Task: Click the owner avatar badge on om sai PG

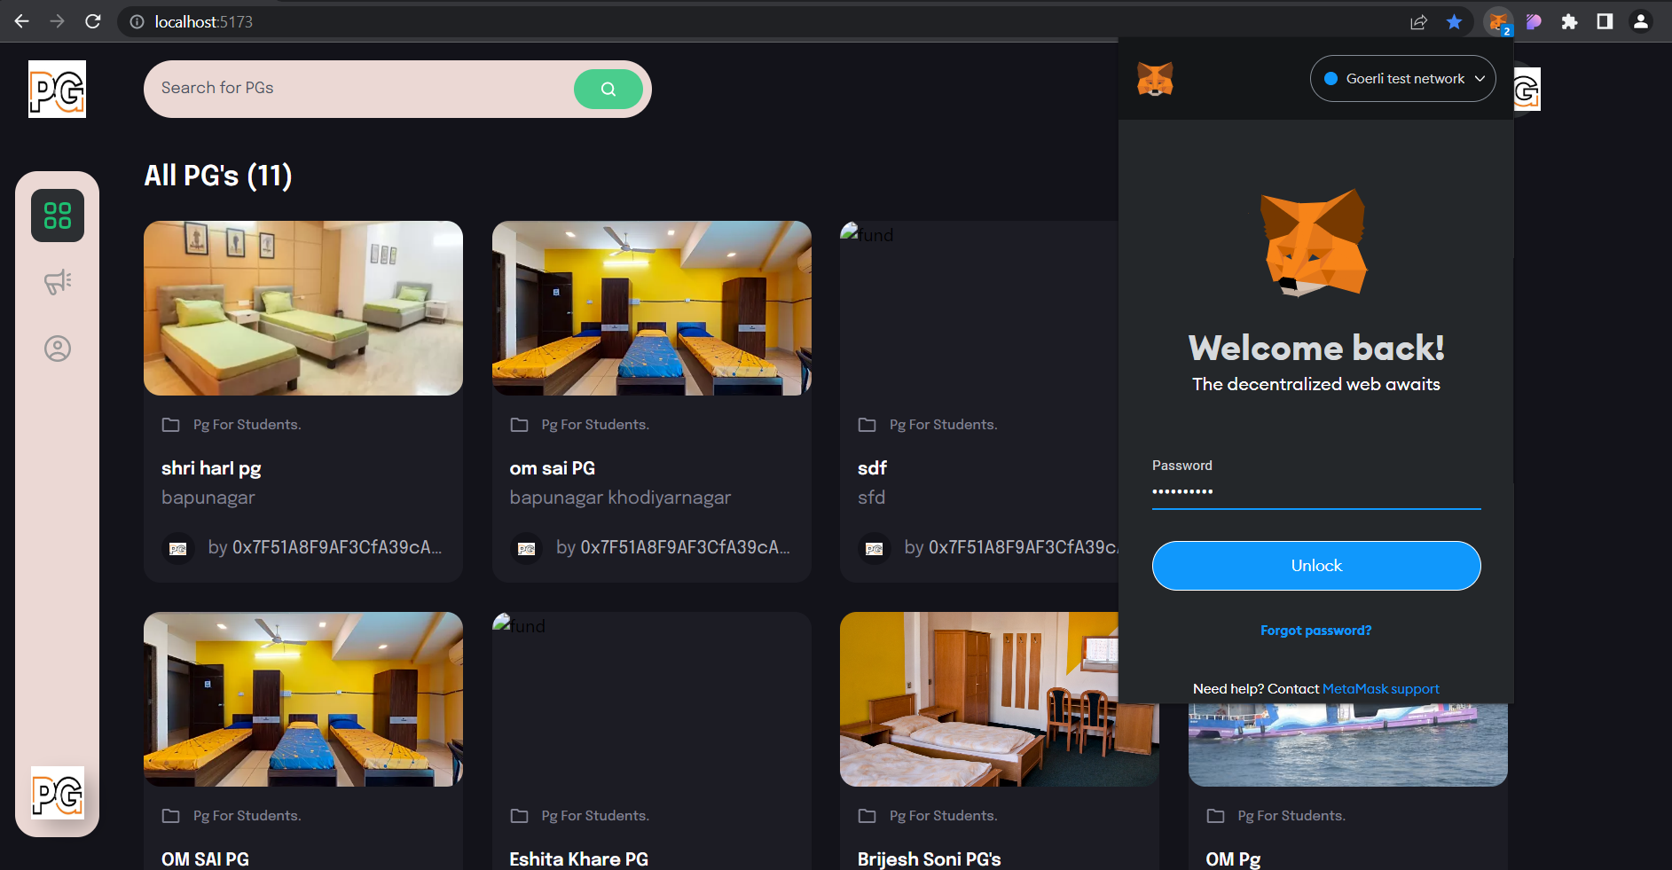Action: (x=526, y=548)
